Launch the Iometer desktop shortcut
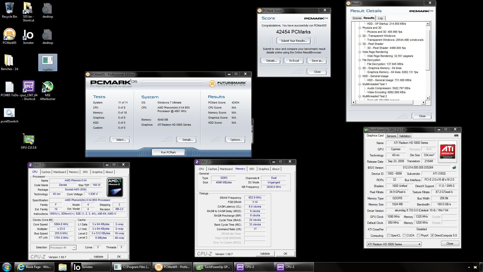 click(28, 36)
